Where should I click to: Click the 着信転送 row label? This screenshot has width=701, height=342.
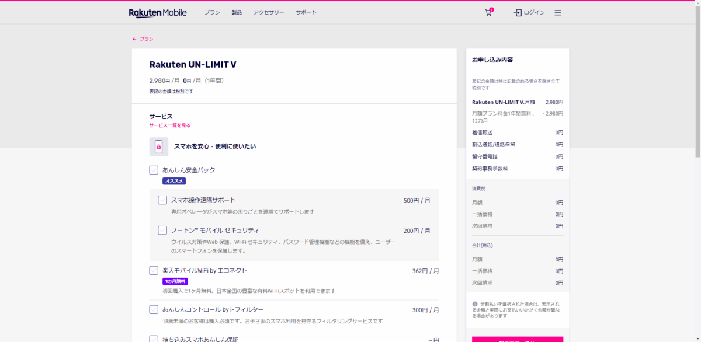click(x=482, y=132)
